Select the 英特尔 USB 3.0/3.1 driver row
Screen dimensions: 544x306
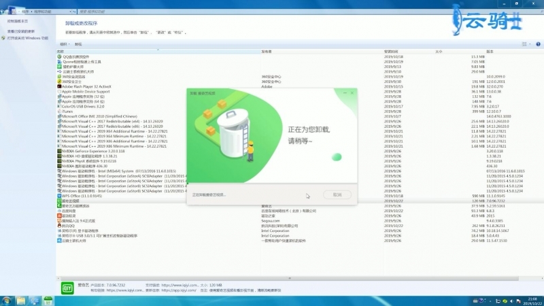300,235
